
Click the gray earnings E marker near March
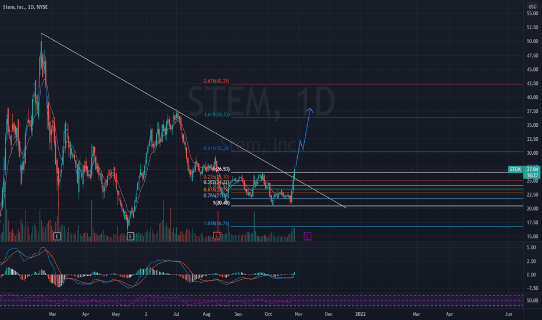tap(57, 236)
